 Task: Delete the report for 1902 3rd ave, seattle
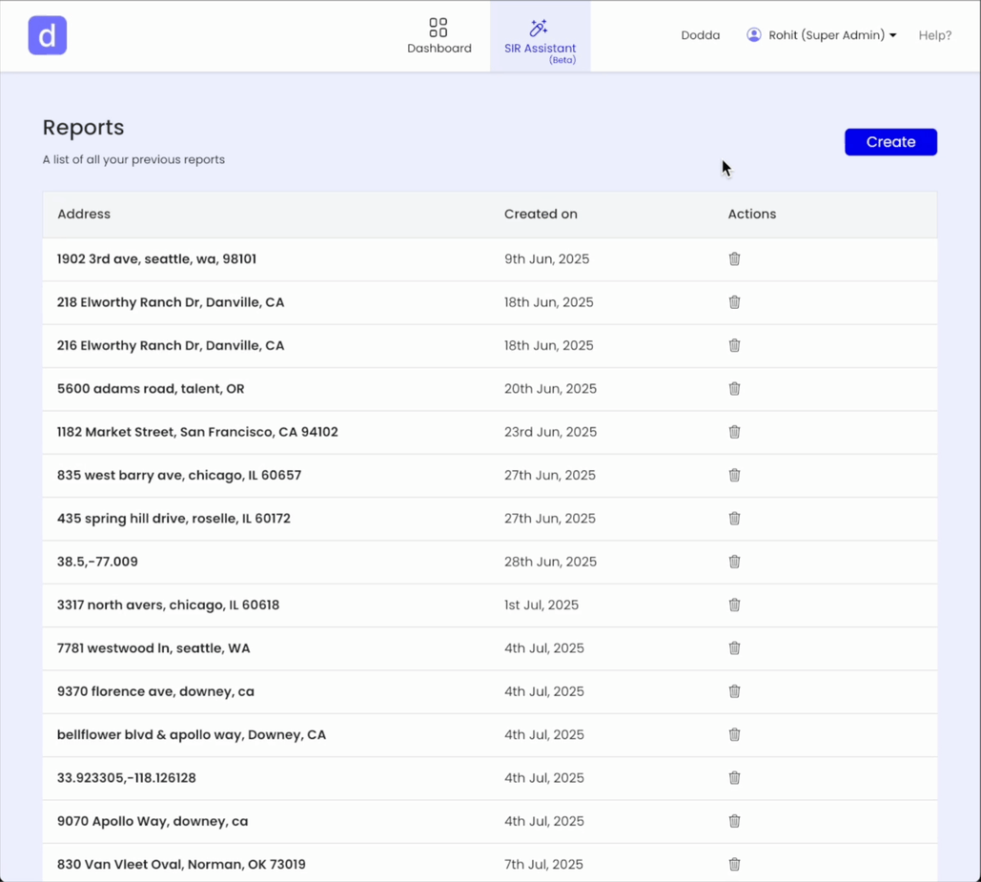click(x=734, y=258)
